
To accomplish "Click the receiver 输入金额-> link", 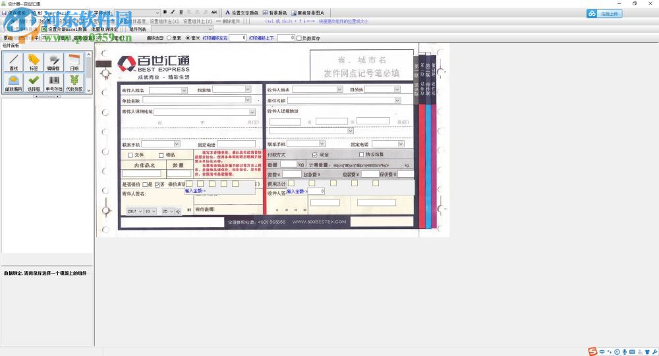I will point(297,191).
